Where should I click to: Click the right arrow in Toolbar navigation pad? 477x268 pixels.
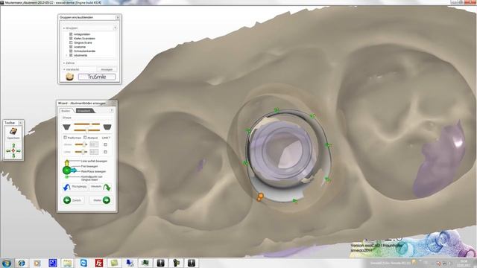(19, 150)
